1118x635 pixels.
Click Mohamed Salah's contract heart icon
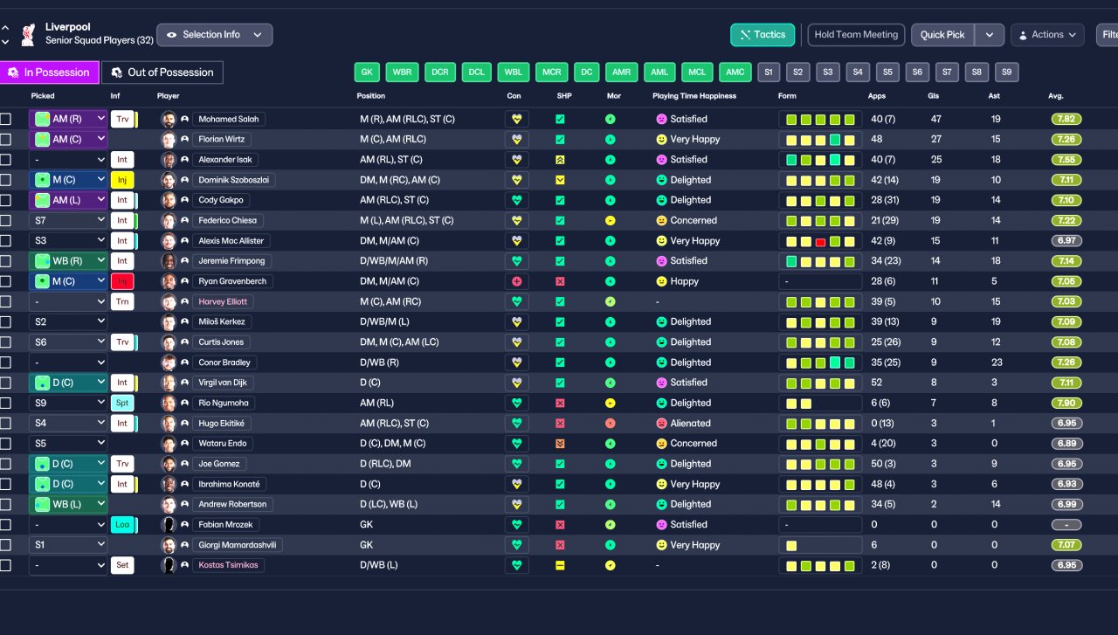[516, 119]
